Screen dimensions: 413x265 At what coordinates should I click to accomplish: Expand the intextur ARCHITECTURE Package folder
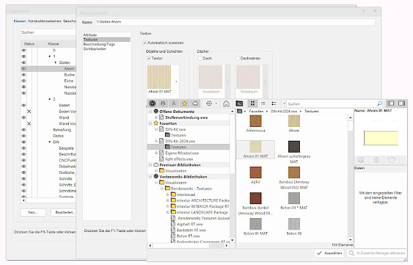coord(166,199)
